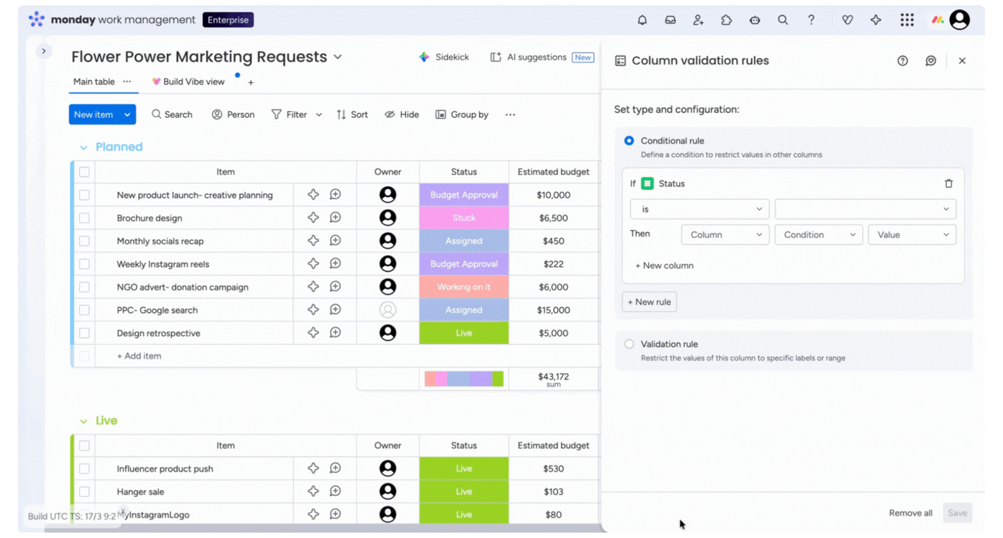Click the invite members icon
This screenshot has width=1003, height=538.
(698, 20)
